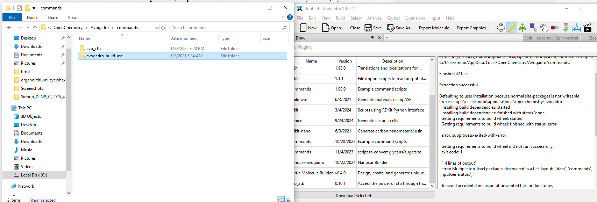Click the Measure tool icon

click(576, 28)
